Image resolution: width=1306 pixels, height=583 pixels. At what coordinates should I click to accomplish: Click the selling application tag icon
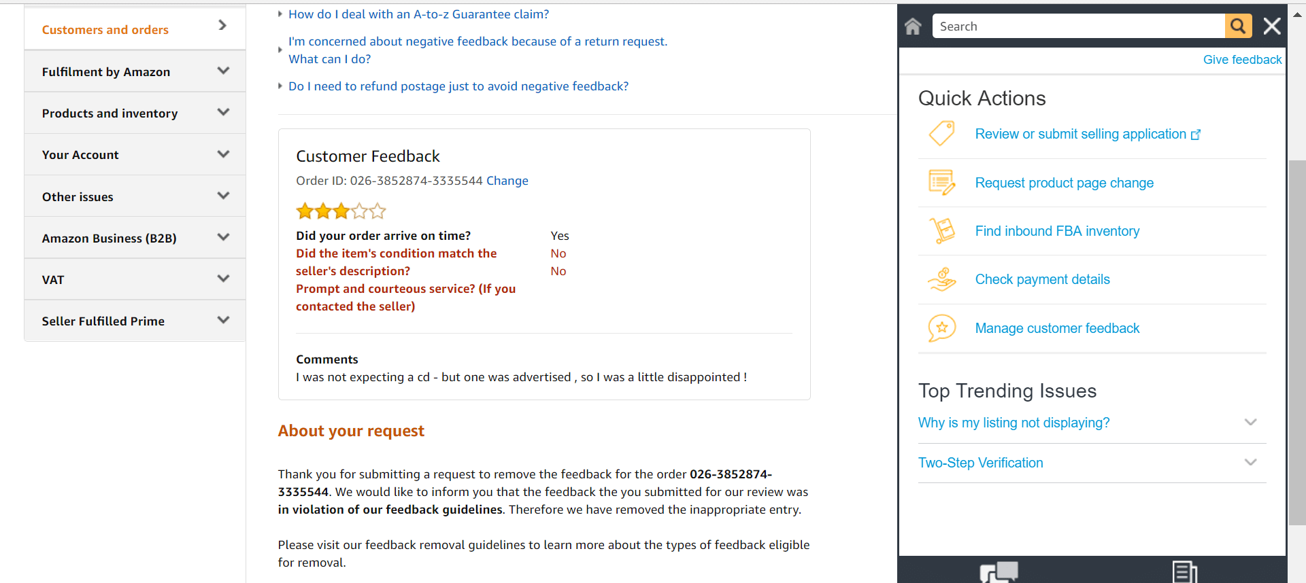click(942, 134)
